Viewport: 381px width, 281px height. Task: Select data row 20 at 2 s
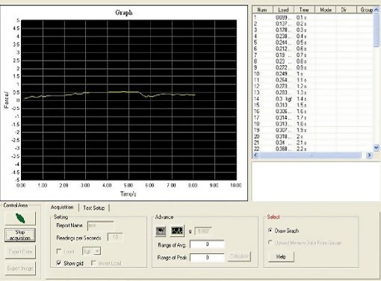pyautogui.click(x=313, y=137)
